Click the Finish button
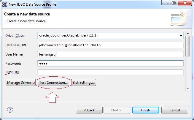Screen dimensions: 194x120 coord(145,110)
